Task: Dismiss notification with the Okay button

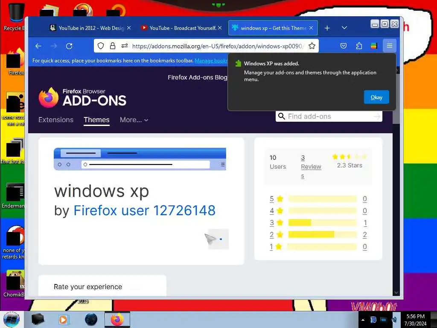Action: [376, 97]
